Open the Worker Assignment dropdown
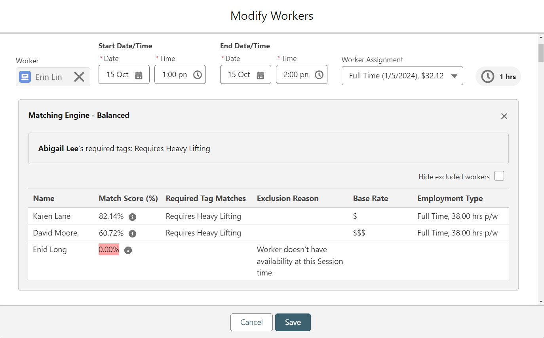 (x=454, y=76)
